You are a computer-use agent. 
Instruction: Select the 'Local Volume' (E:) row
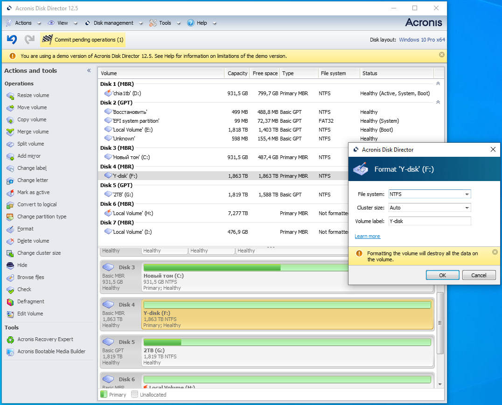click(271, 130)
